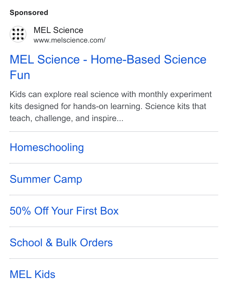
Task: Visit the School & Bulk Orders link
Action: [x=61, y=243]
